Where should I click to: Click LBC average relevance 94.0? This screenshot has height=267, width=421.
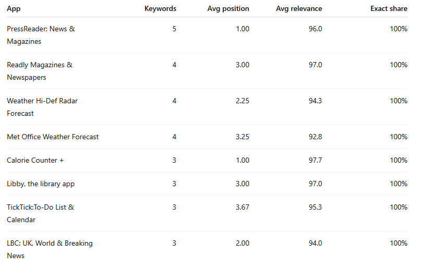click(x=315, y=243)
